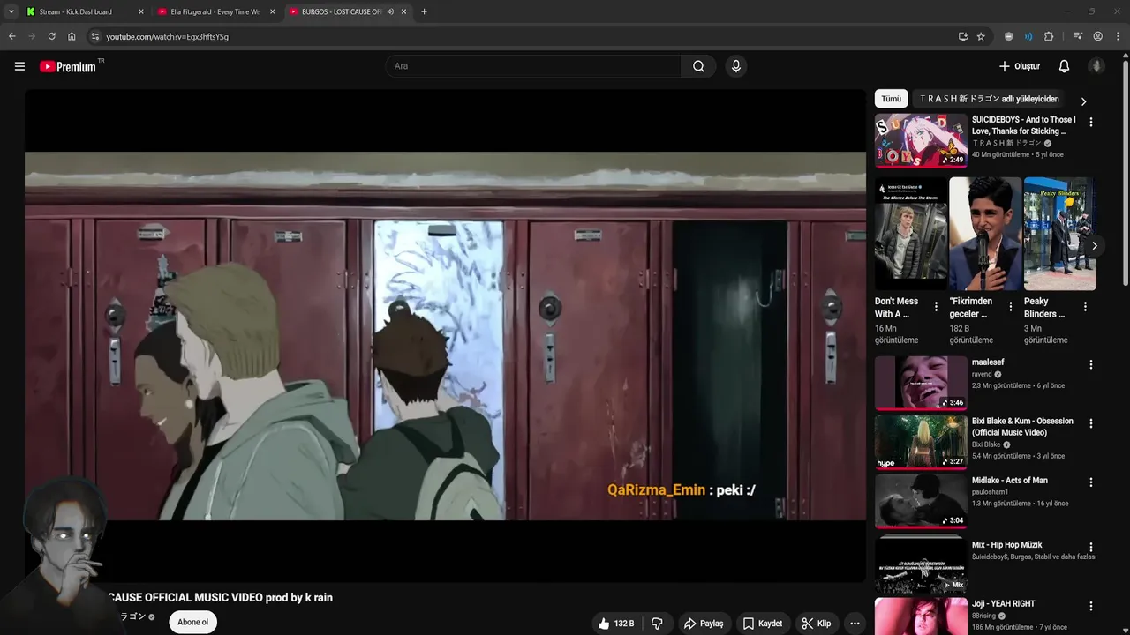Close the Stream Kick Dashboard tab
This screenshot has width=1130, height=635.
(x=141, y=11)
